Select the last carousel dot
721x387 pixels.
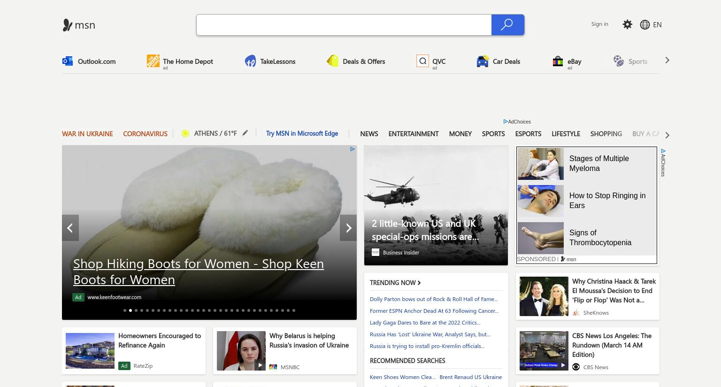[294, 310]
